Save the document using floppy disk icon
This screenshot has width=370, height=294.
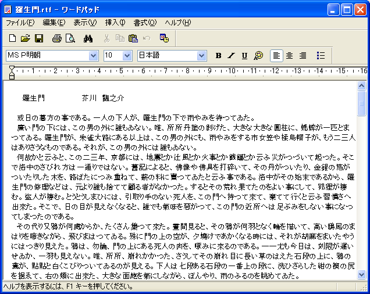pyautogui.click(x=39, y=38)
